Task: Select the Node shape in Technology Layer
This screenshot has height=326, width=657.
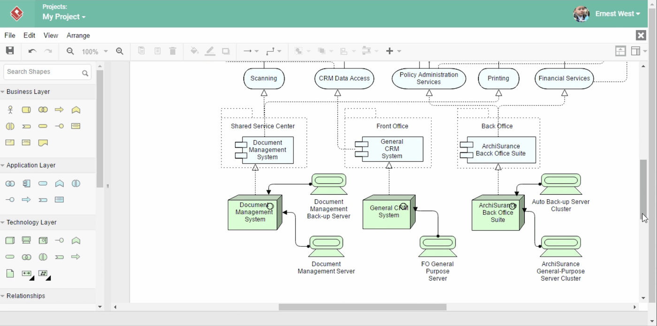Action: tap(10, 240)
